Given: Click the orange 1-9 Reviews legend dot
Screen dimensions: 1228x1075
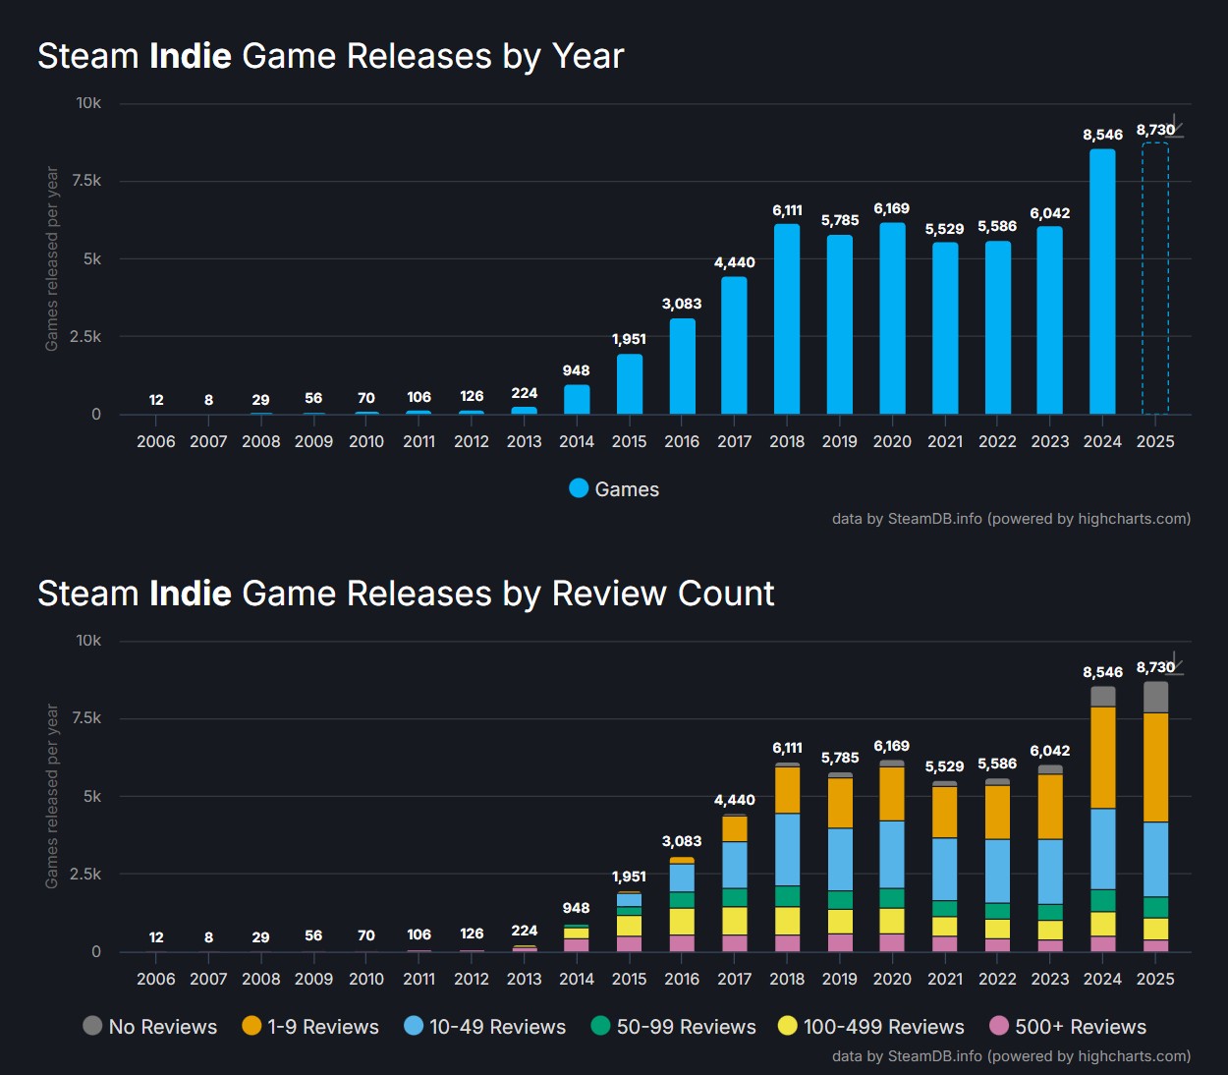Looking at the screenshot, I should pyautogui.click(x=251, y=1026).
